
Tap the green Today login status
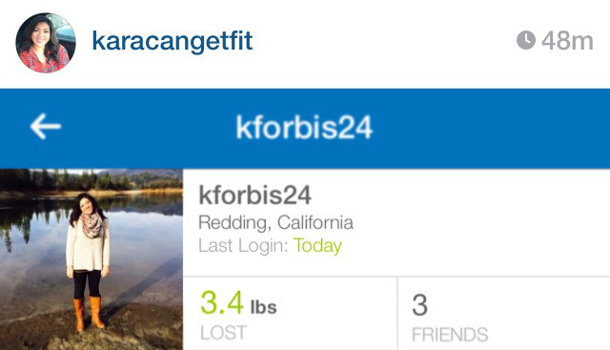[317, 246]
